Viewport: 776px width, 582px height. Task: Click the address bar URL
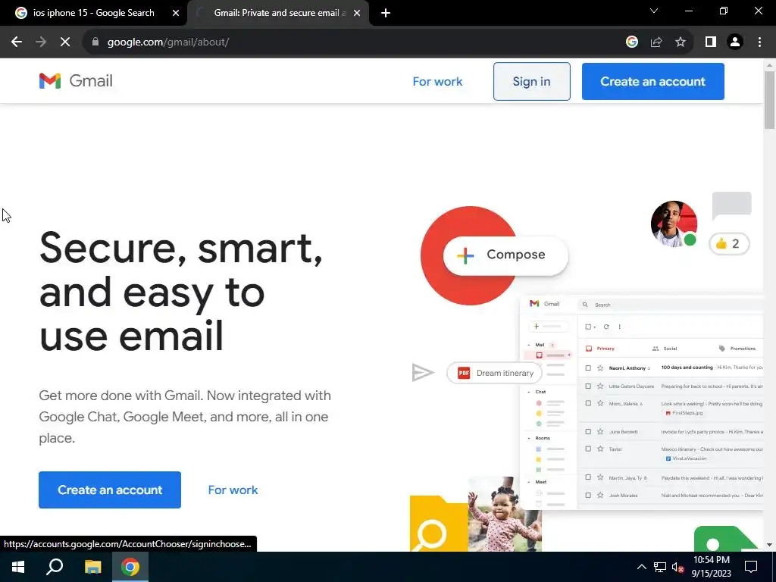tap(168, 42)
